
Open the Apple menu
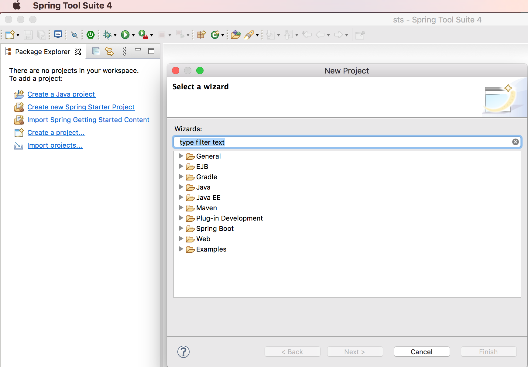point(17,5)
